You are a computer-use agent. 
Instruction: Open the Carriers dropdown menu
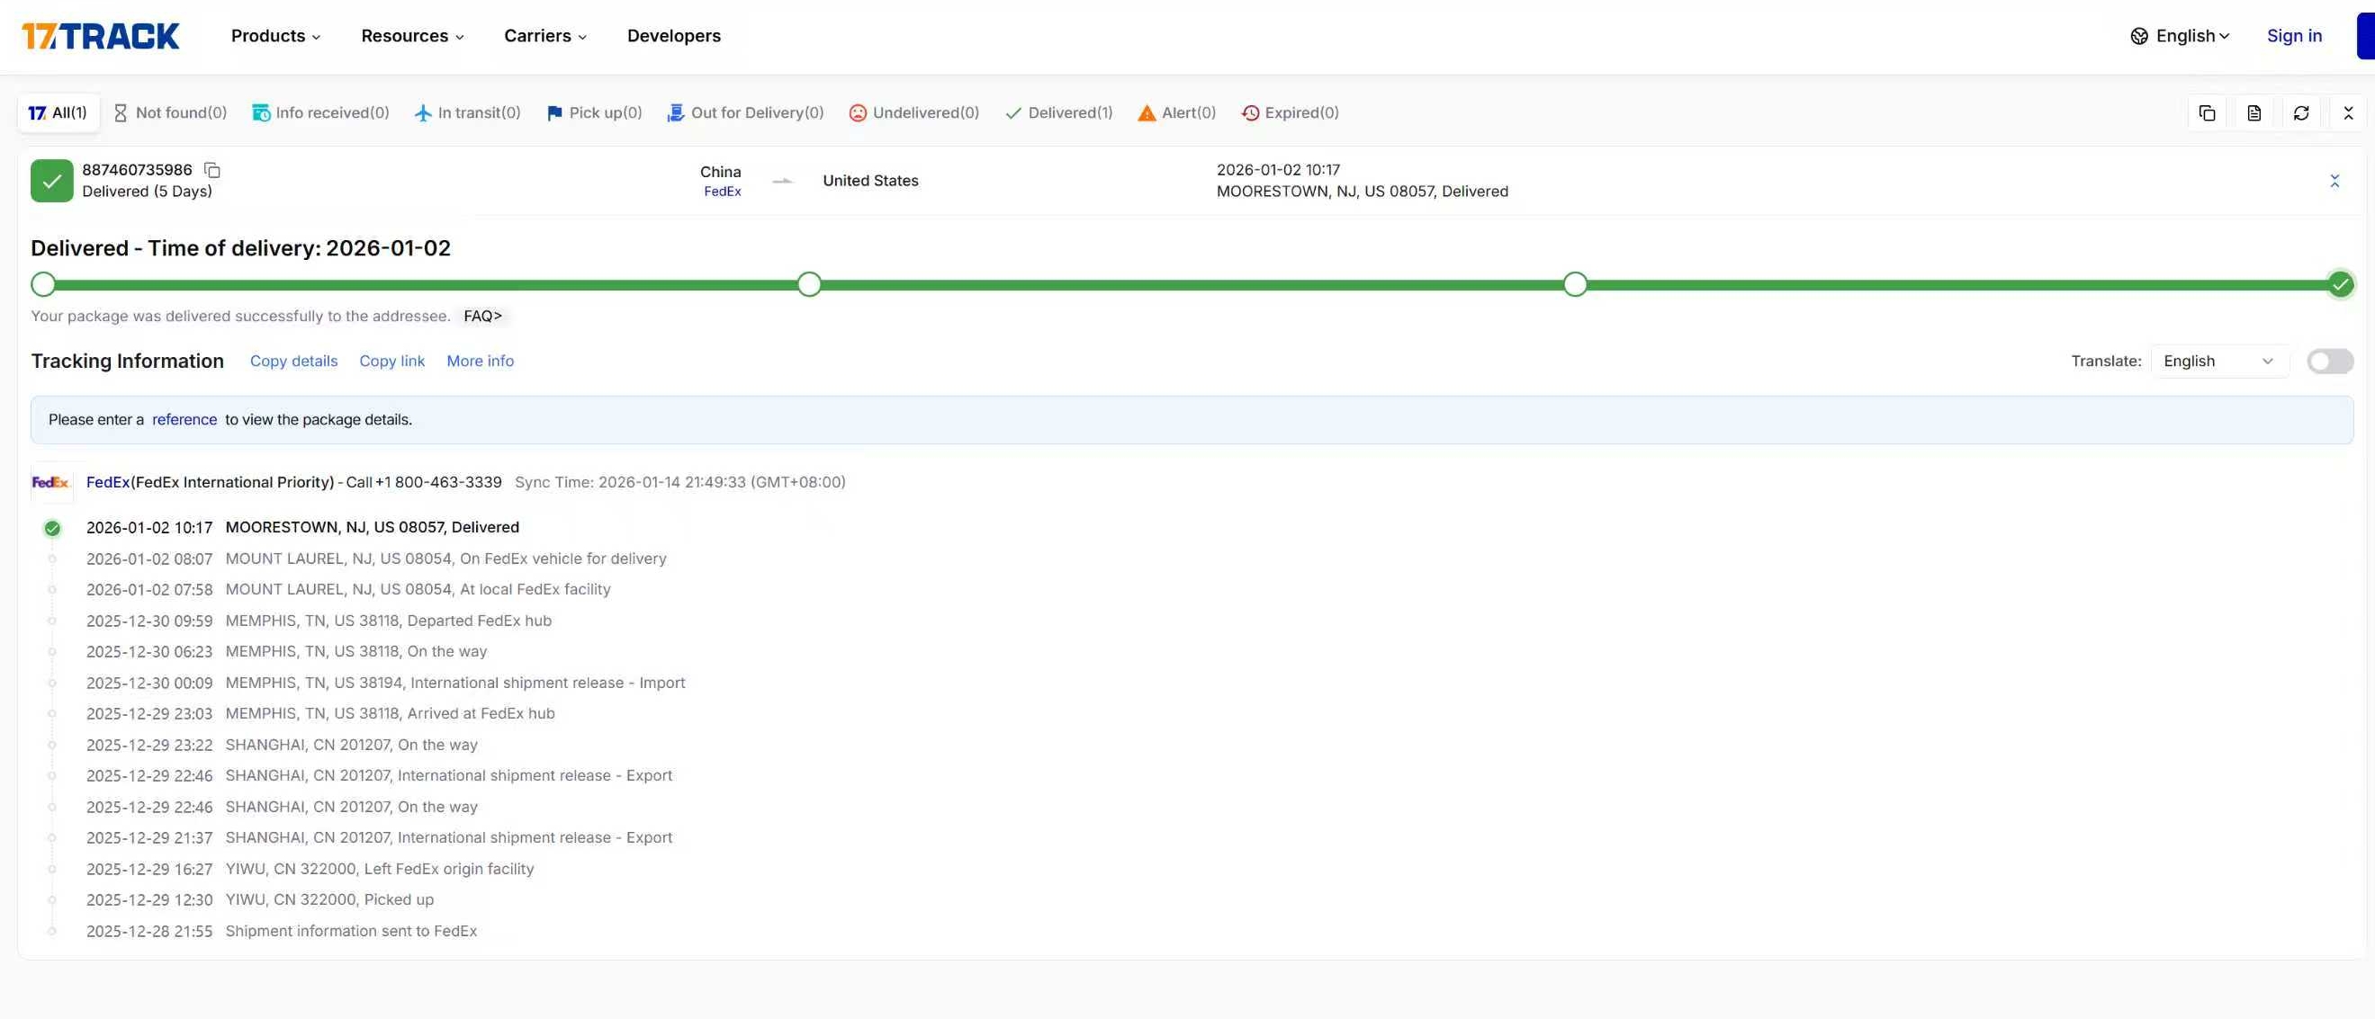(544, 36)
